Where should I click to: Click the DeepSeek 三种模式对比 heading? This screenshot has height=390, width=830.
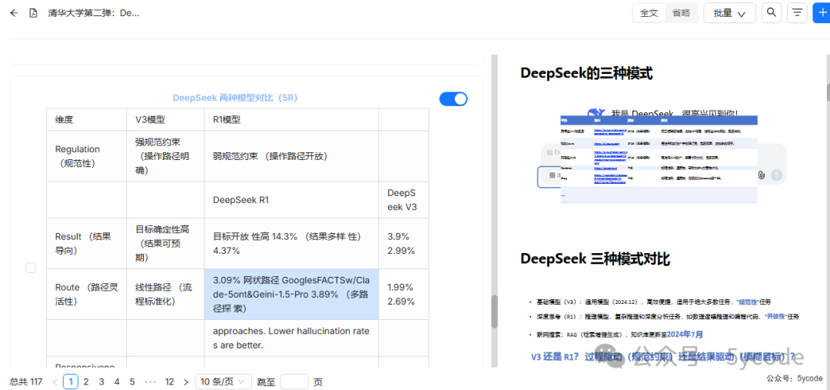(x=595, y=258)
